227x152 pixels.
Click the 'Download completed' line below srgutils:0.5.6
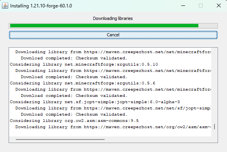click(74, 96)
